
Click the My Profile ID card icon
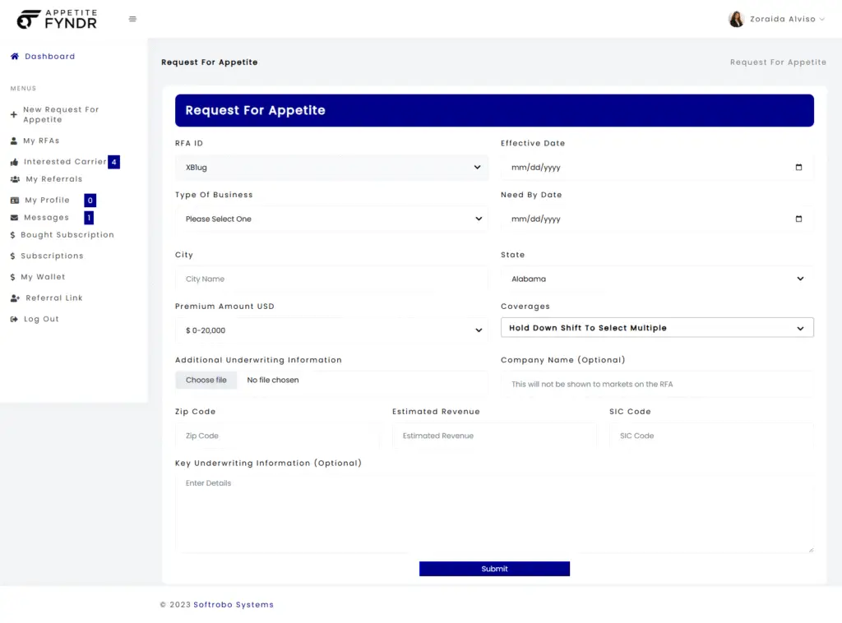pyautogui.click(x=15, y=201)
